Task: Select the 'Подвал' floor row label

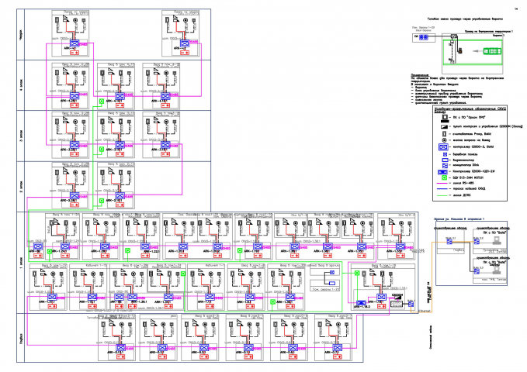Action: [x=21, y=338]
